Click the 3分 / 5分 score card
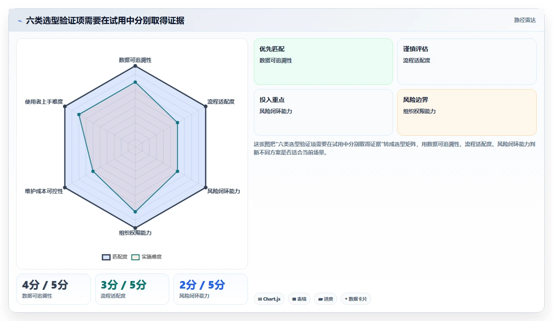The width and height of the screenshot is (553, 321). pos(132,289)
